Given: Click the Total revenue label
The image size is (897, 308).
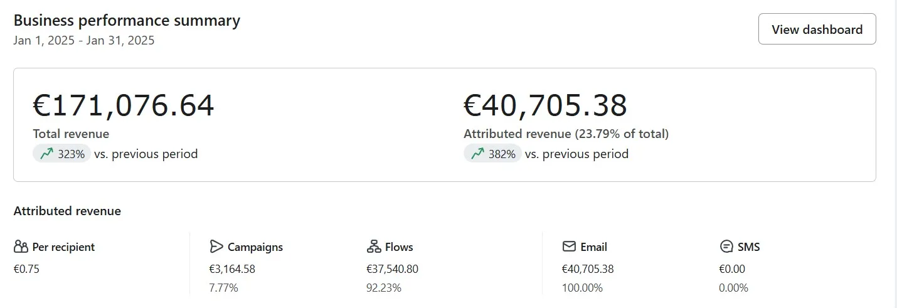Looking at the screenshot, I should [71, 134].
